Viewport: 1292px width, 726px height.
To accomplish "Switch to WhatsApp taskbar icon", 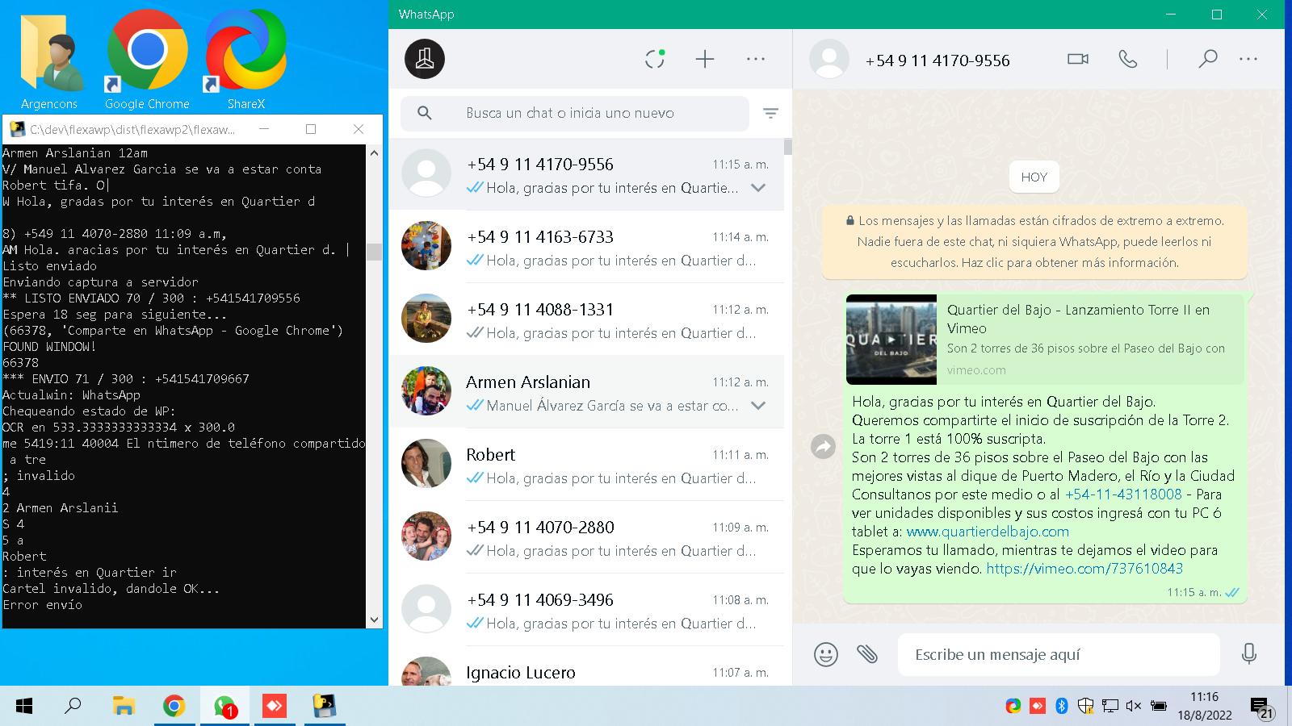I will (224, 707).
